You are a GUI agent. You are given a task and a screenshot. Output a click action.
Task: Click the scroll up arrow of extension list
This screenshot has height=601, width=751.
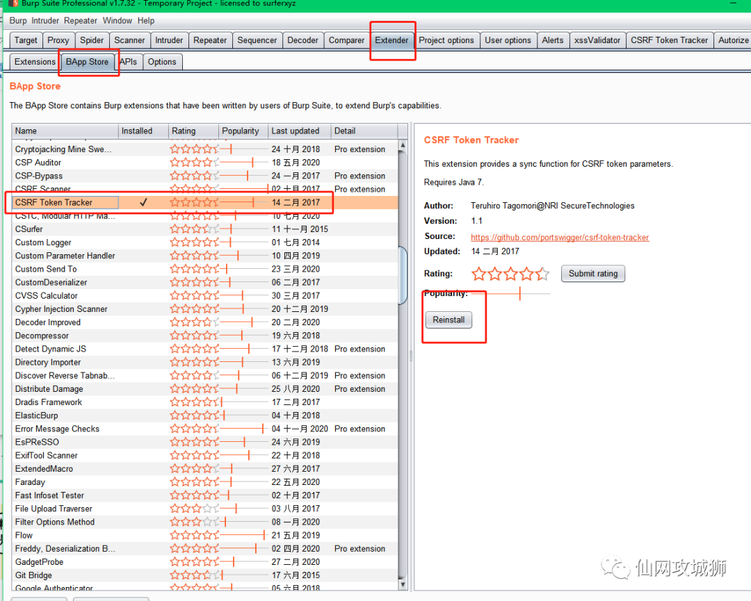403,146
